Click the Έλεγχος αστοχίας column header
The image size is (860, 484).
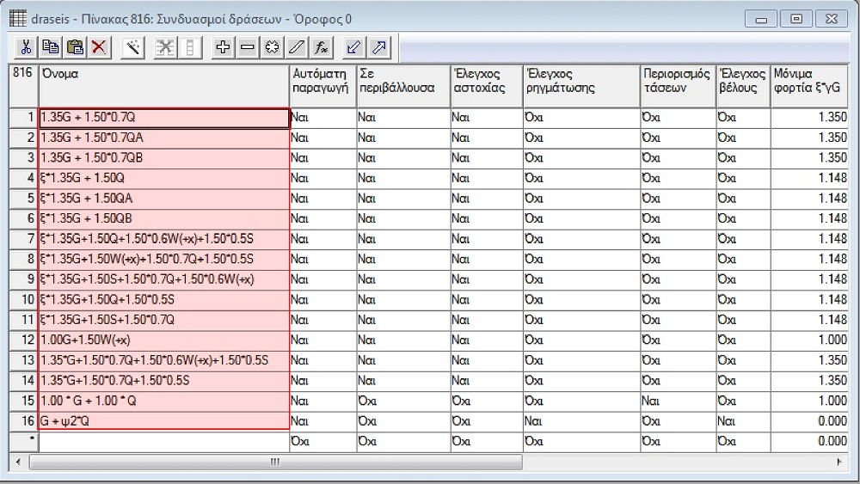(487, 86)
